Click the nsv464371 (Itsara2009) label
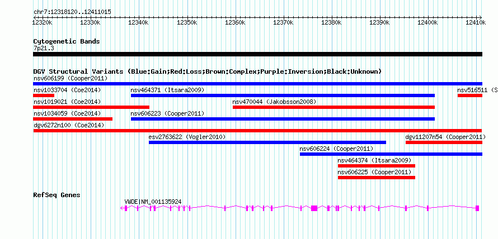This screenshot has width=498, height=239. [x=167, y=90]
